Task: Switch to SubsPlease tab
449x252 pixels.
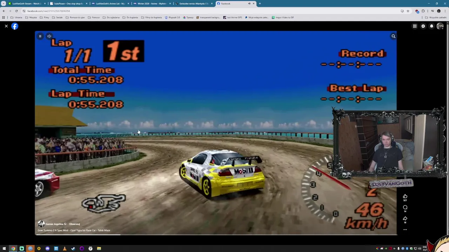Action: tap(68, 3)
